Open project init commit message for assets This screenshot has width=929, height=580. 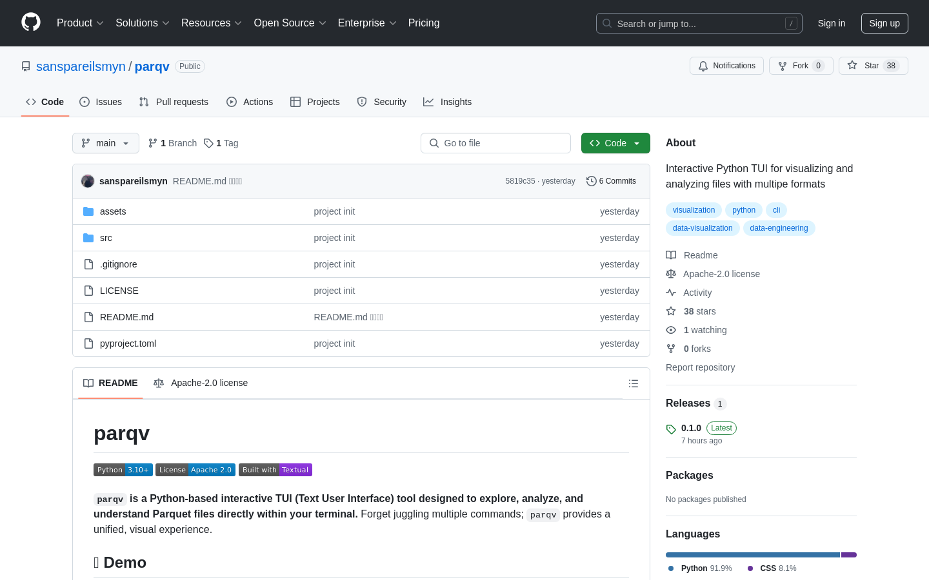[334, 211]
